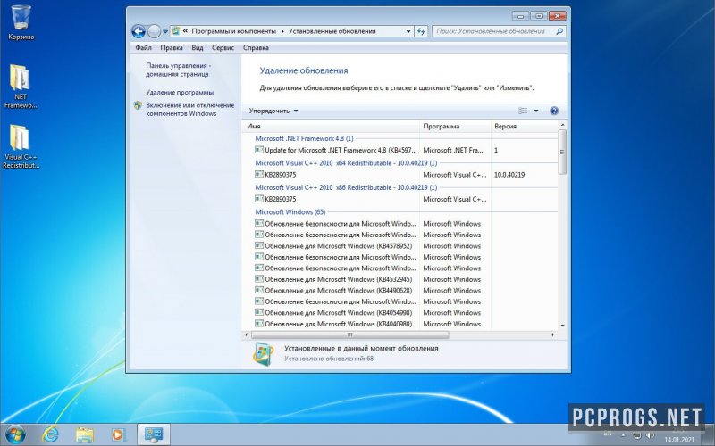Open Включение или отключение компонентов Windows link
Viewport: 715px width, 446px height.
click(190, 109)
